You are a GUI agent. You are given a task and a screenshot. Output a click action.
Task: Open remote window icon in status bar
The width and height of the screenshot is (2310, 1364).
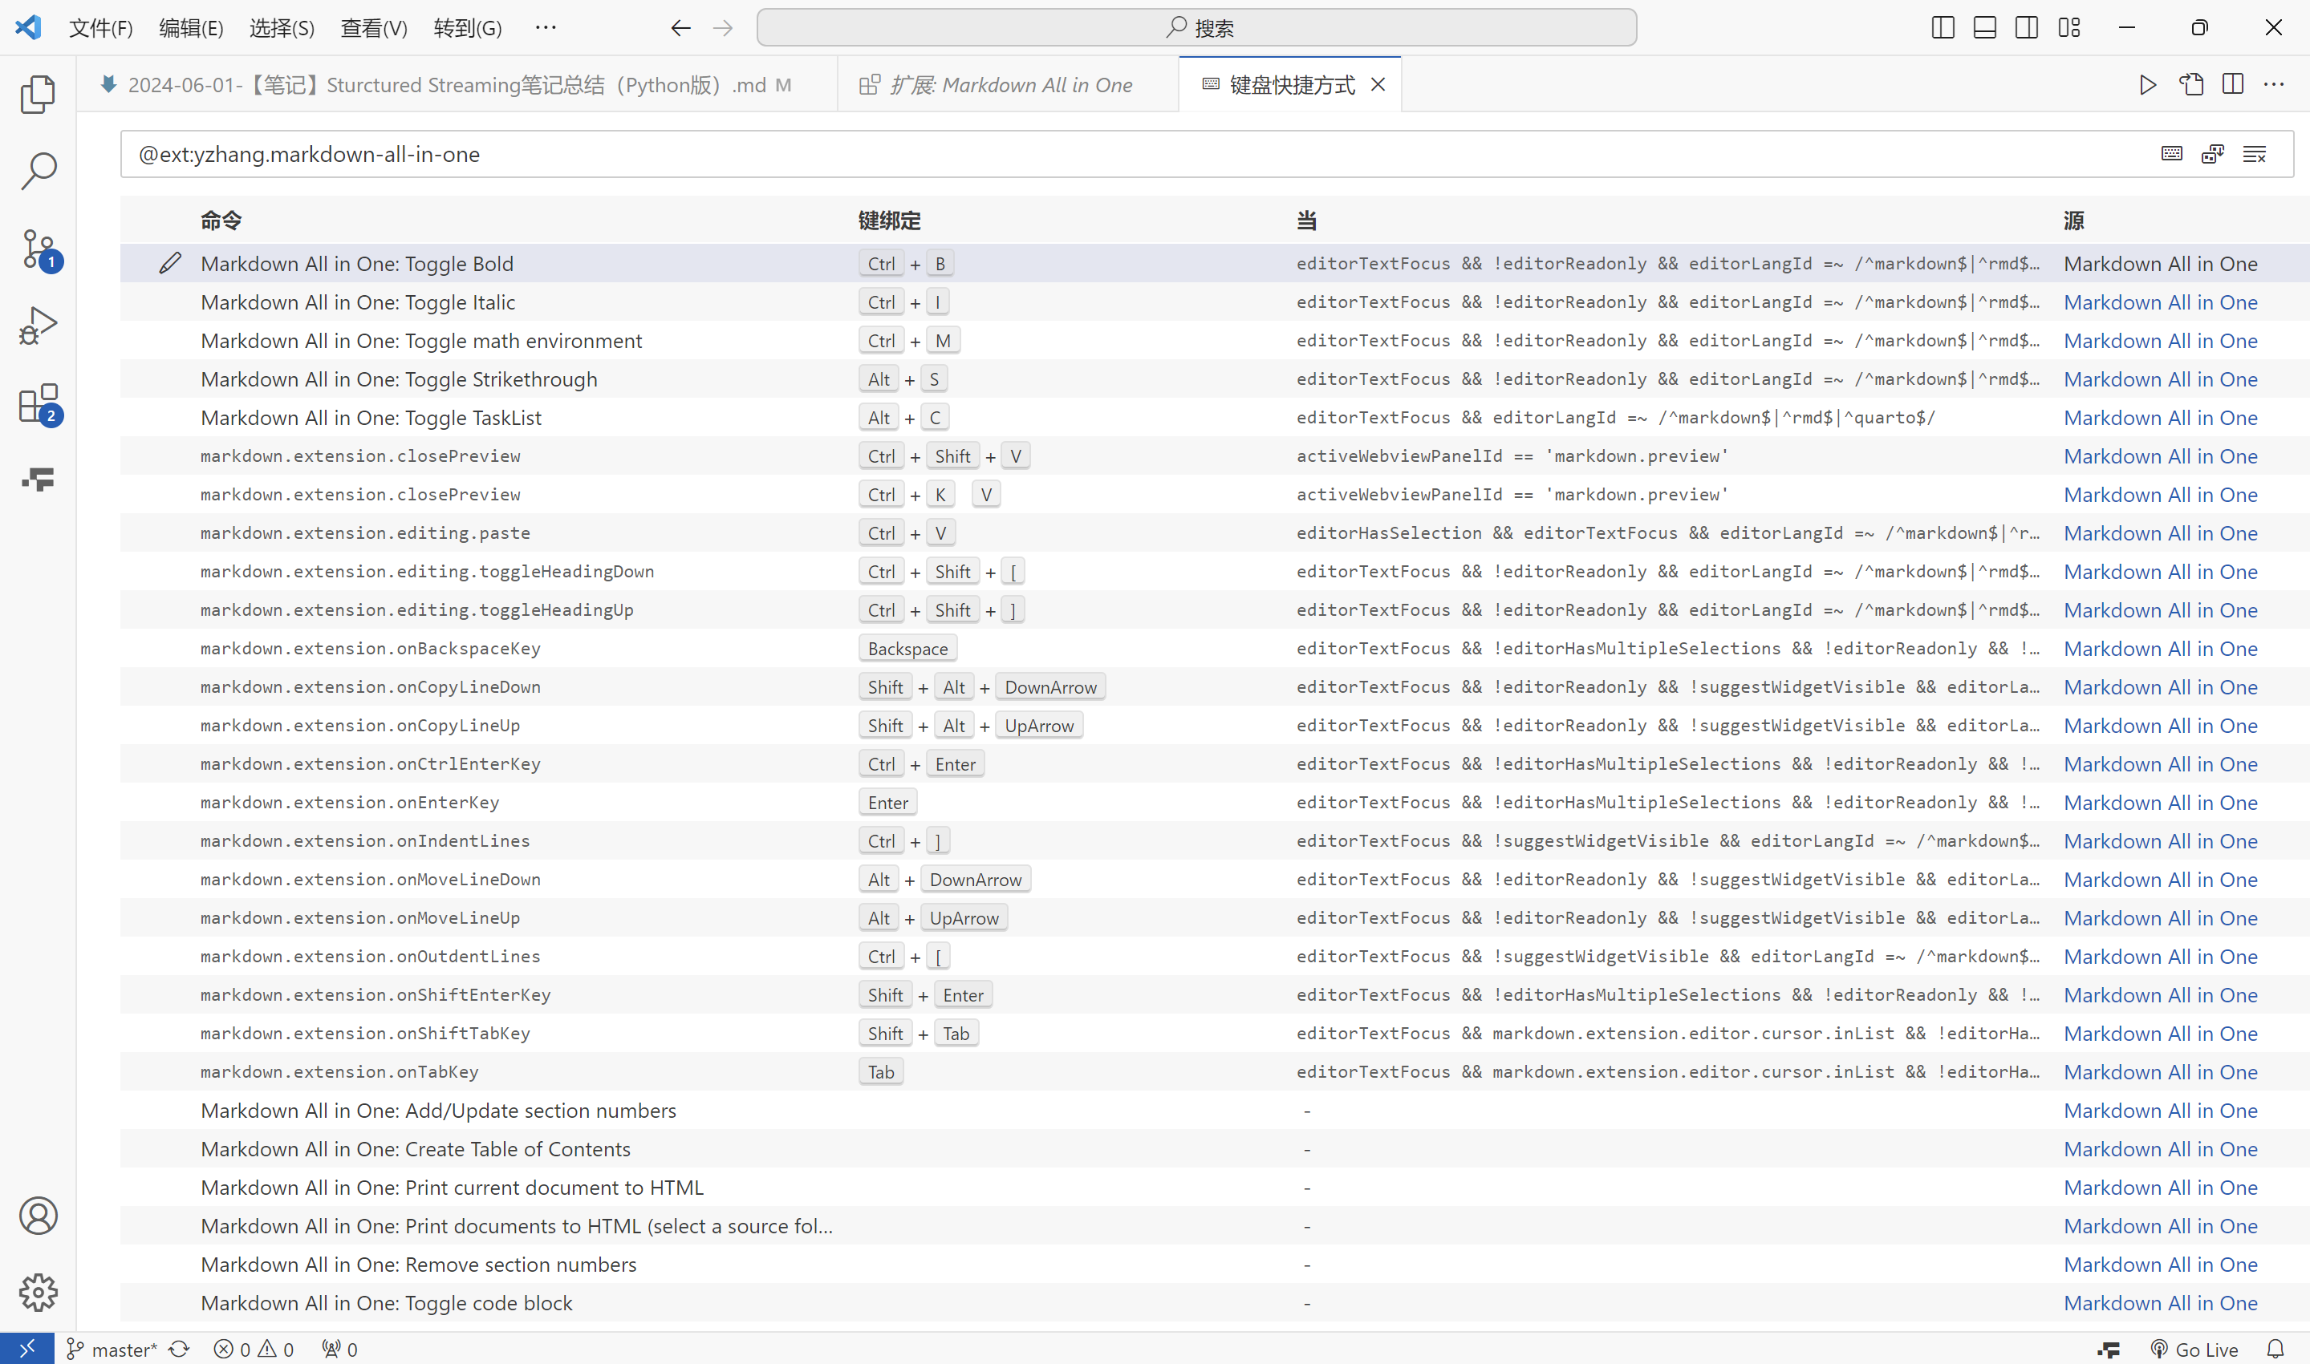click(26, 1349)
